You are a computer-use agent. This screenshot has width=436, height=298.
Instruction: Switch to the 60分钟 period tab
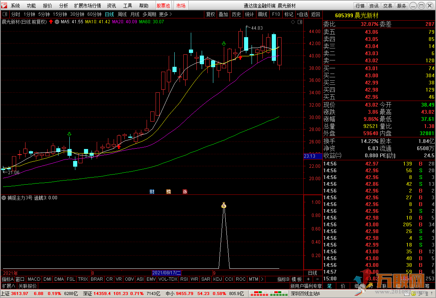coord(94,14)
